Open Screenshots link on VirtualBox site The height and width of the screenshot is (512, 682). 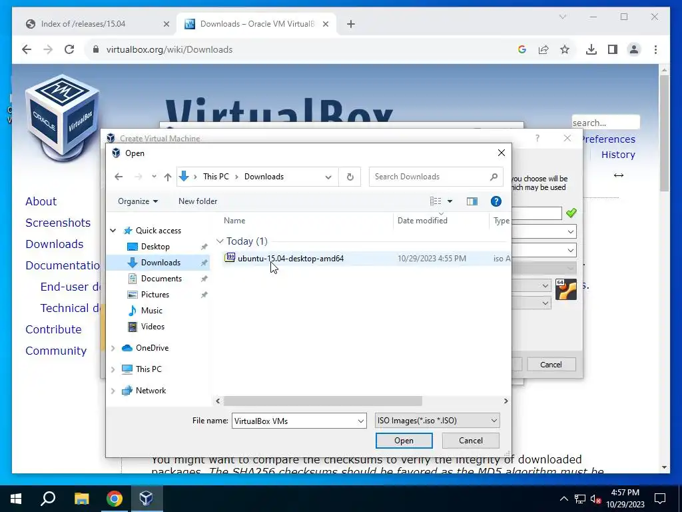[58, 223]
